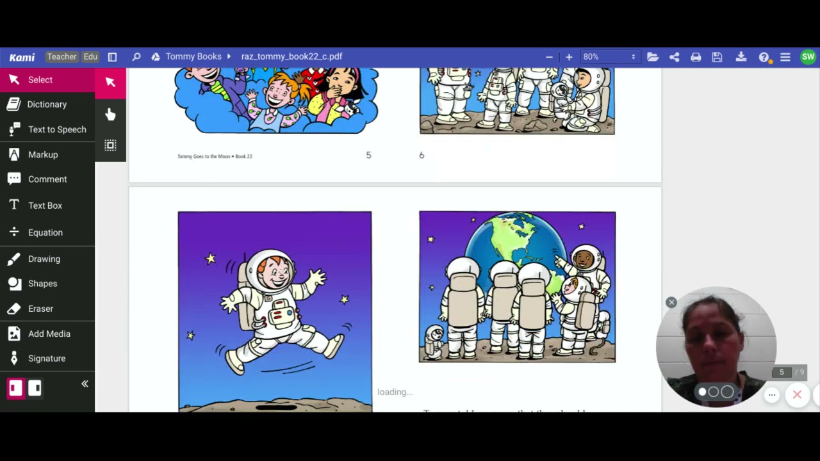Screen dimensions: 820x461
Task: Cancel recording with the red X
Action: (797, 395)
